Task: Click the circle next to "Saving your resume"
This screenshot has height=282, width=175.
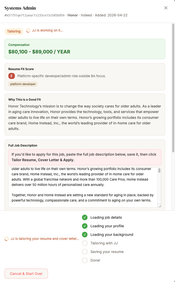Action: 85,251
